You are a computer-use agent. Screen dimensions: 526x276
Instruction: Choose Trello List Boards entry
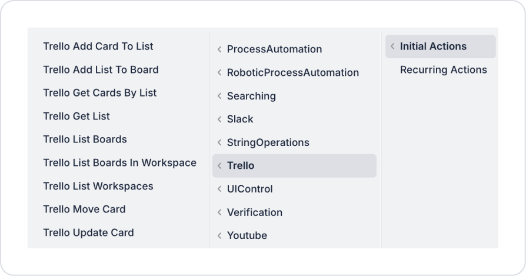(x=85, y=139)
